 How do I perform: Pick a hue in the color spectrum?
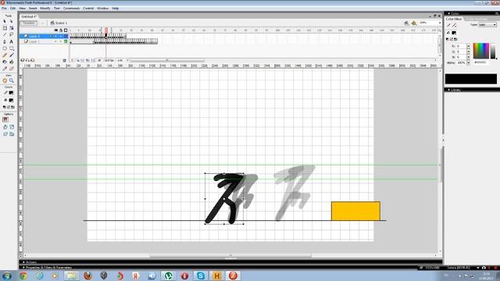click(481, 51)
